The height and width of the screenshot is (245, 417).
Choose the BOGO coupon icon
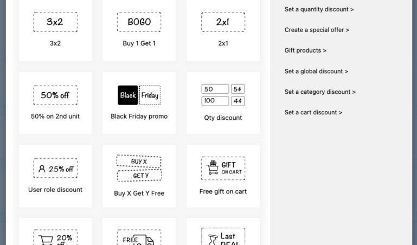tap(139, 22)
